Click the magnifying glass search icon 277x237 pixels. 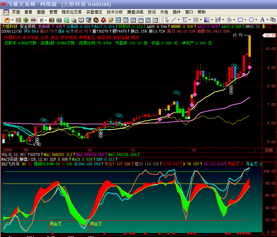coord(88,20)
